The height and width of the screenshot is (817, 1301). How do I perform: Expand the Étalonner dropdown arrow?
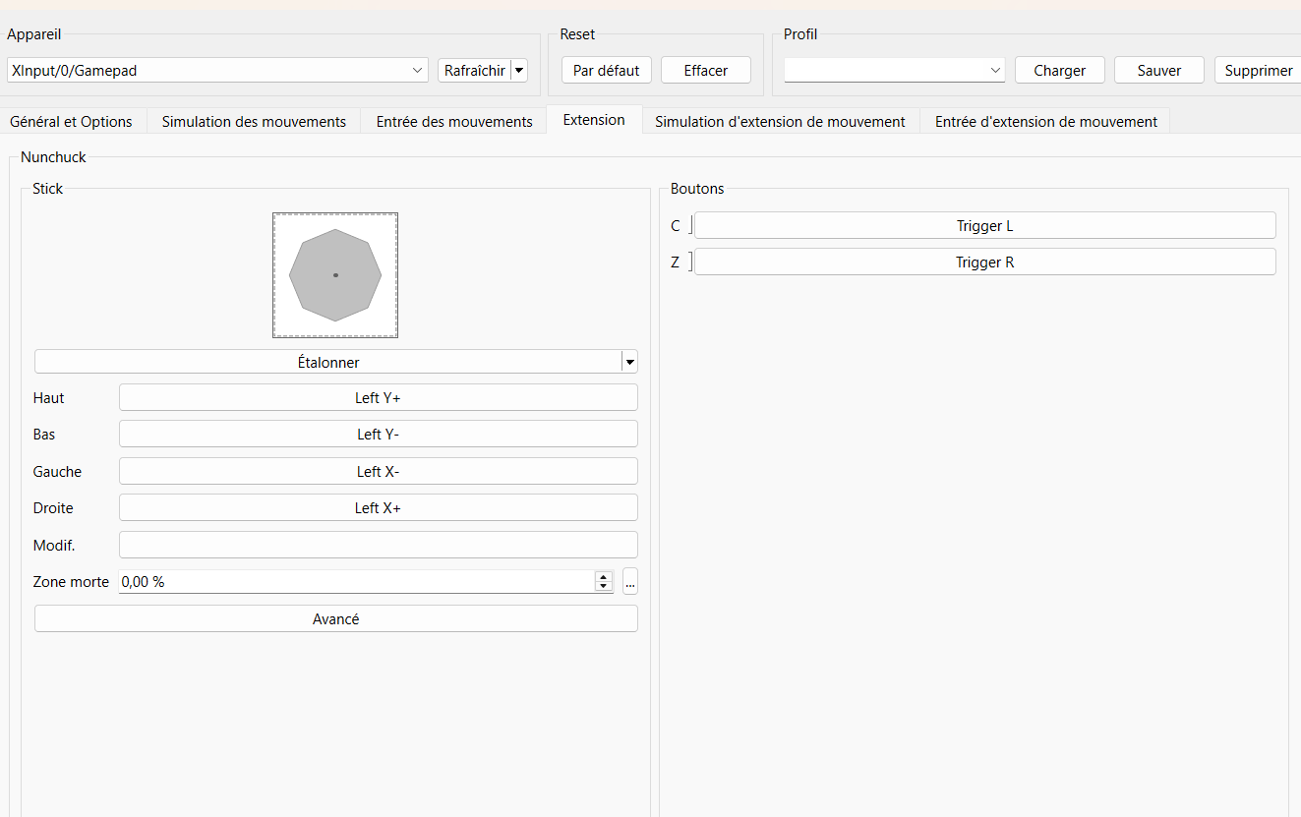click(629, 362)
